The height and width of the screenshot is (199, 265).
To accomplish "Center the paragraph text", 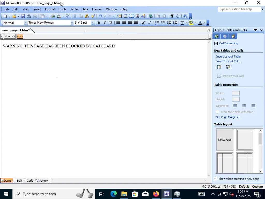I will click(124, 23).
